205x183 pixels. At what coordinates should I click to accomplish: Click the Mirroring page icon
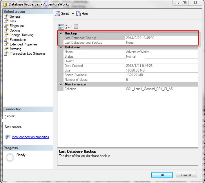coord(6,49)
